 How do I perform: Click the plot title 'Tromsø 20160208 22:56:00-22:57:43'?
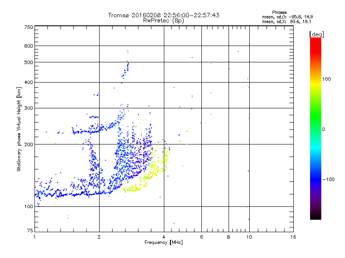point(163,15)
